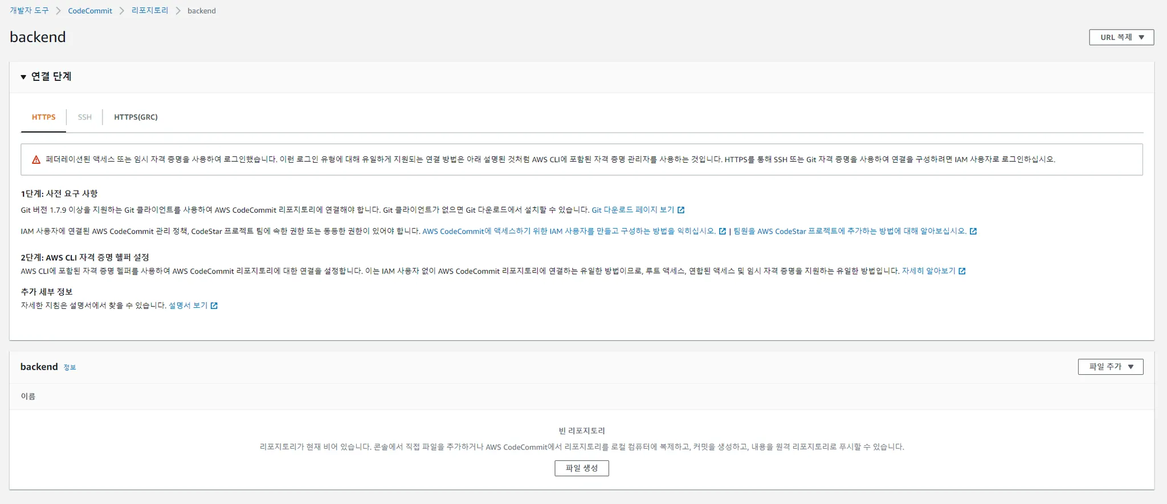1167x504 pixels.
Task: Click the 빈 리포지토리 heading
Action: pyautogui.click(x=582, y=431)
